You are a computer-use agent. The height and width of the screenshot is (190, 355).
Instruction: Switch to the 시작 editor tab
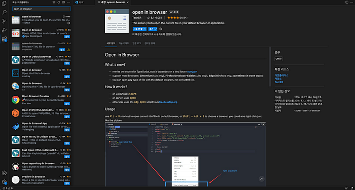click(84, 2)
